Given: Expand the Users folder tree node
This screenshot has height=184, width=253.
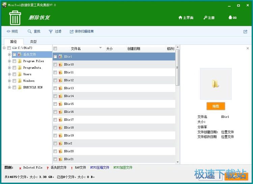Looking at the screenshot, I should pos(9,74).
